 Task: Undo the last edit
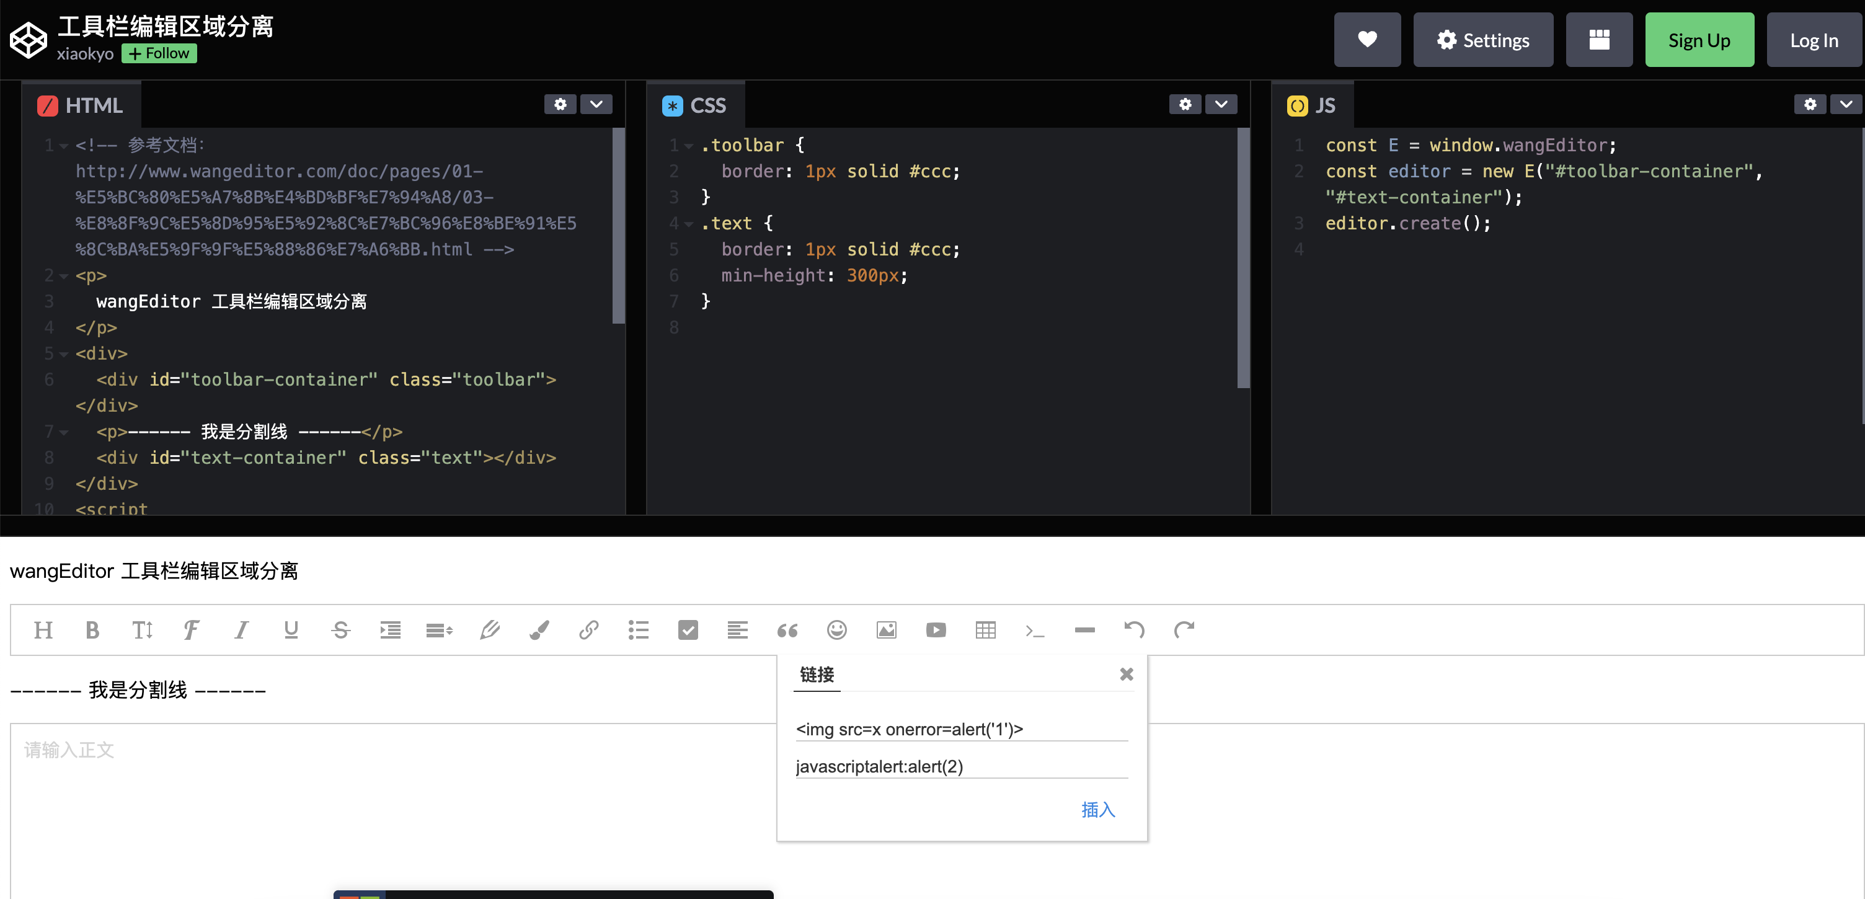coord(1135,630)
